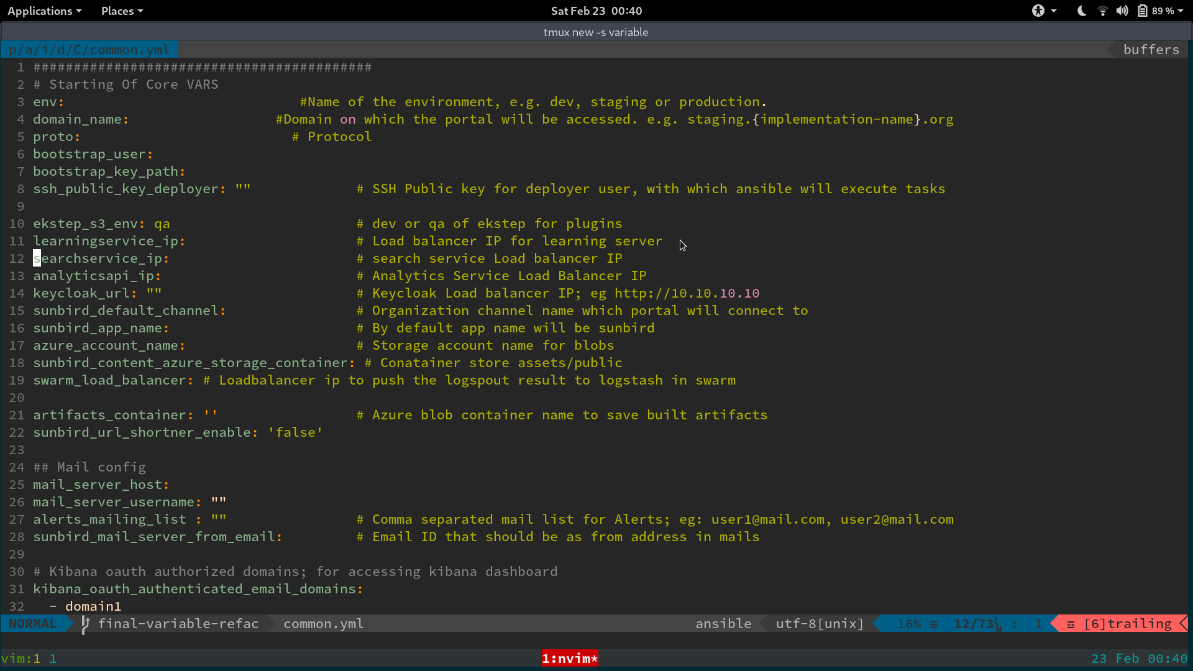Place cursor on azure_account_name: key
This screenshot has height=671, width=1193.
[109, 345]
